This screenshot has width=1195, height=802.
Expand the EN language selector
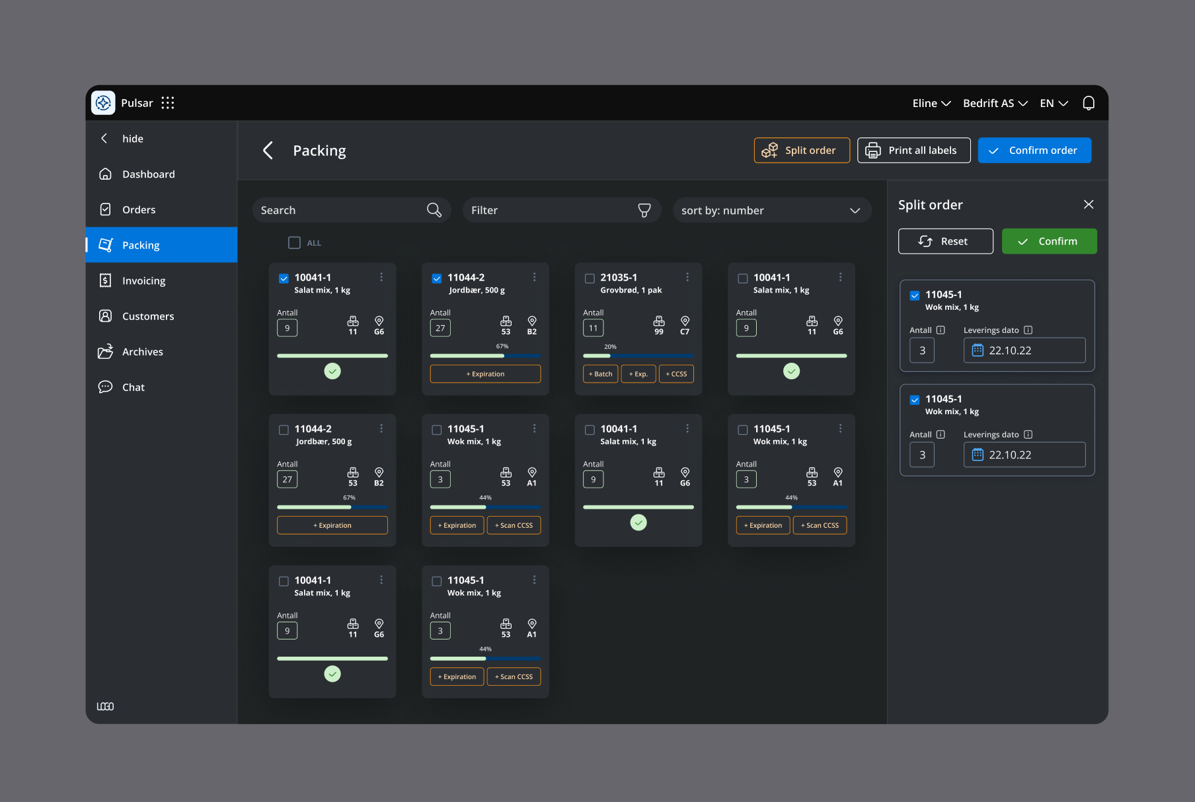(x=1054, y=102)
